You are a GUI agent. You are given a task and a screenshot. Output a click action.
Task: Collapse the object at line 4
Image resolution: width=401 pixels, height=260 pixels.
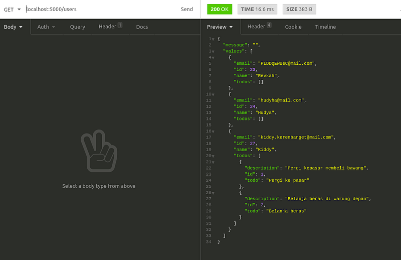[x=213, y=58]
